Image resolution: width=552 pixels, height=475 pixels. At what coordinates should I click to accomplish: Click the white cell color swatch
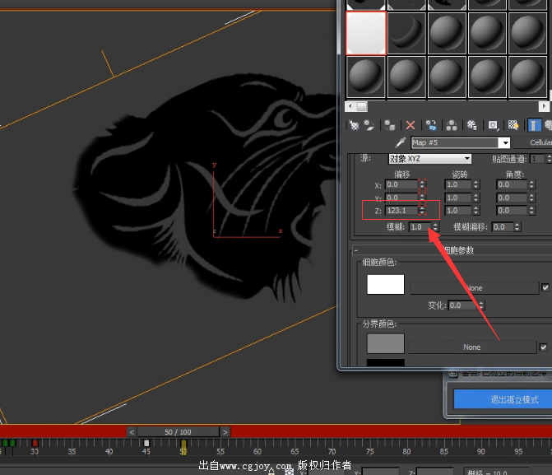385,285
